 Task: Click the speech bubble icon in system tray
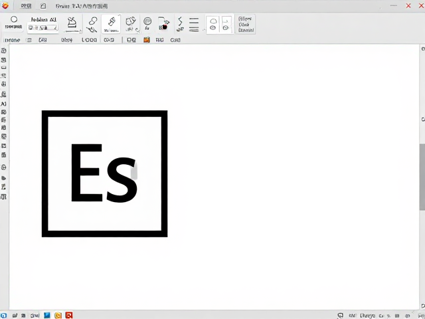(341, 315)
